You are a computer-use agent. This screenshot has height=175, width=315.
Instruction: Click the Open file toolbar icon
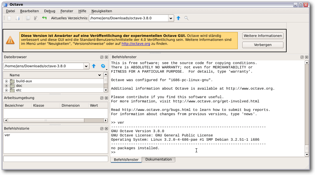point(18,18)
